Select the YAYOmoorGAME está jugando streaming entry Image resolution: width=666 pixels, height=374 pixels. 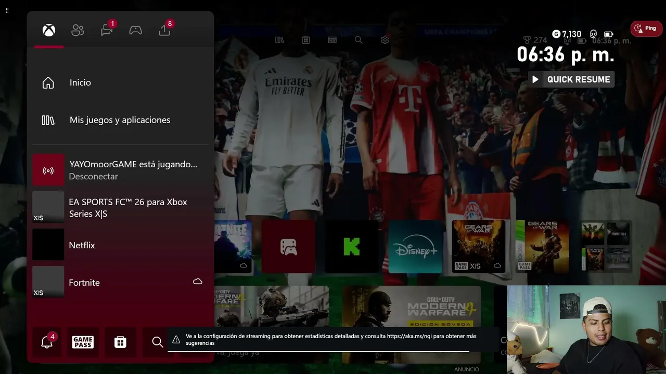tap(120, 170)
